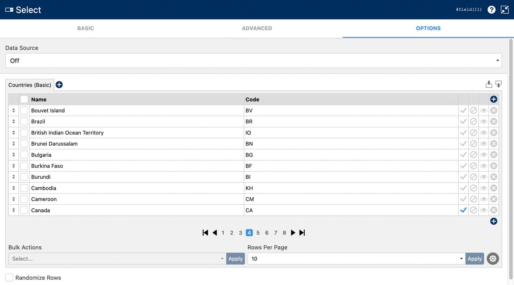Image resolution: width=514 pixels, height=285 pixels.
Task: Open table settings gear icon
Action: (493, 259)
